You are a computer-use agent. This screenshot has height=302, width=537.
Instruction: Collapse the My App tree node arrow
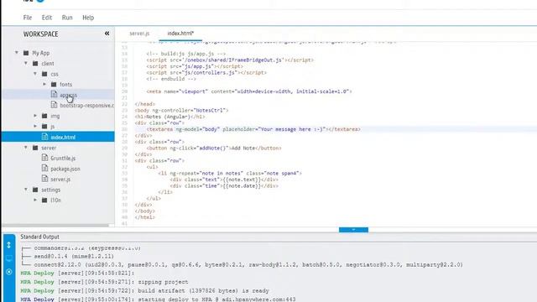(17, 52)
